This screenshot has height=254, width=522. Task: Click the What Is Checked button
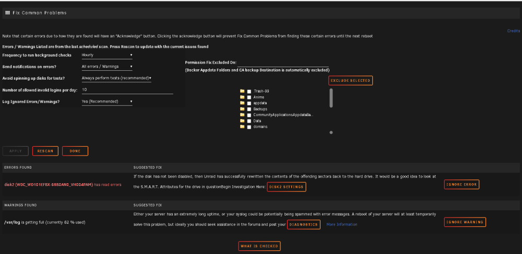(259, 246)
